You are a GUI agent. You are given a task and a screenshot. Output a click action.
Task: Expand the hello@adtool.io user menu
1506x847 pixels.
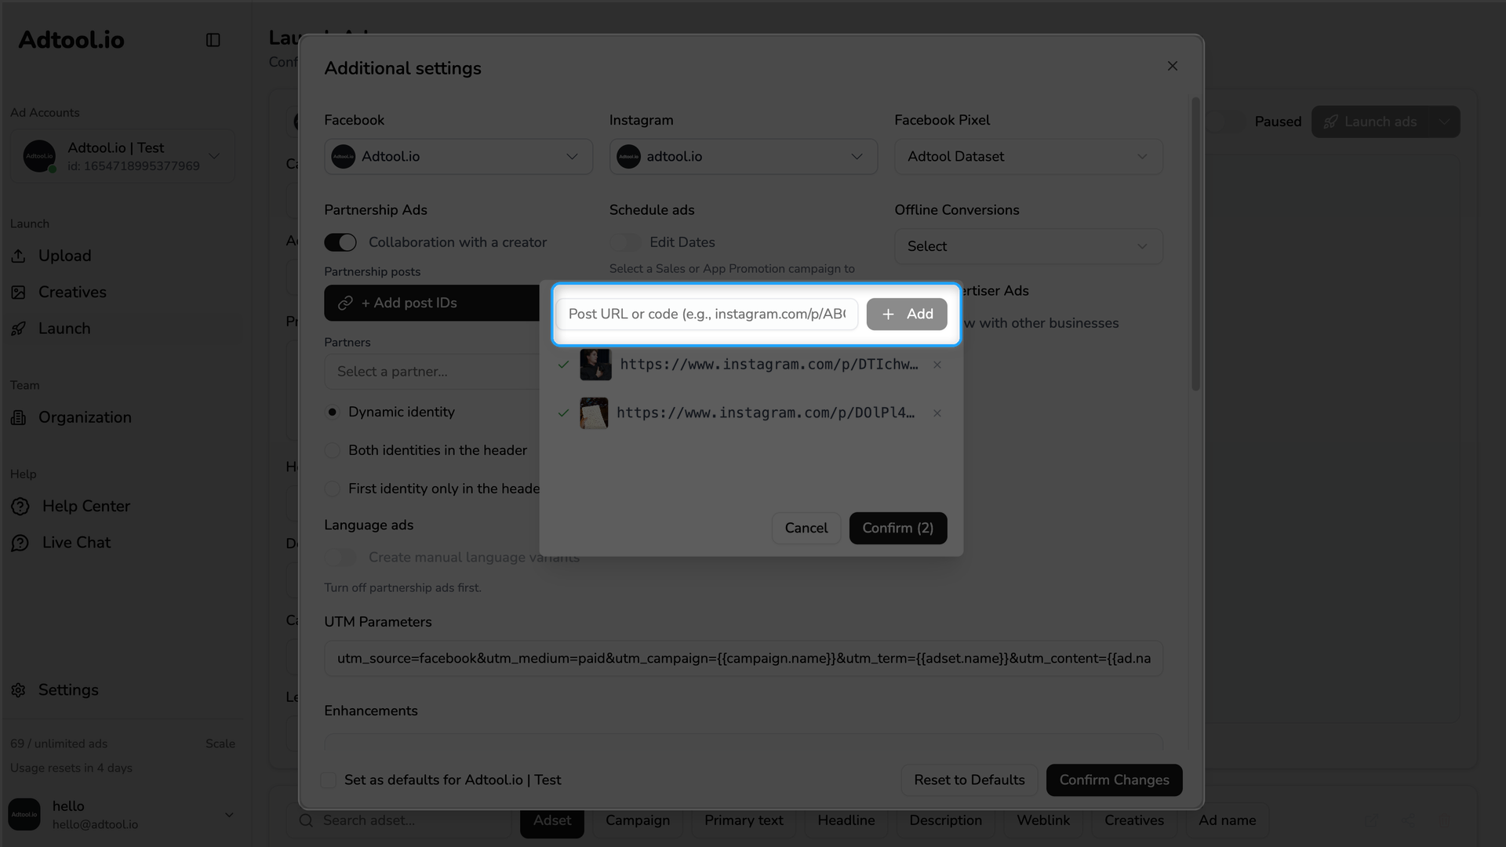click(x=122, y=814)
